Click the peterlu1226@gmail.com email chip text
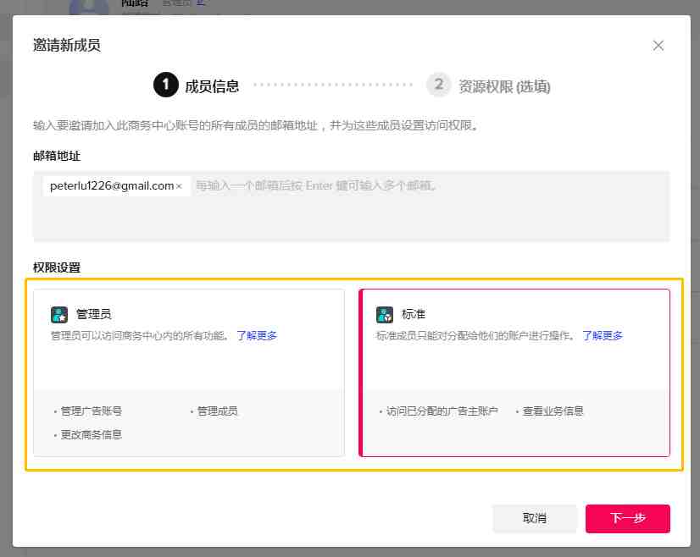The image size is (700, 557). (112, 186)
